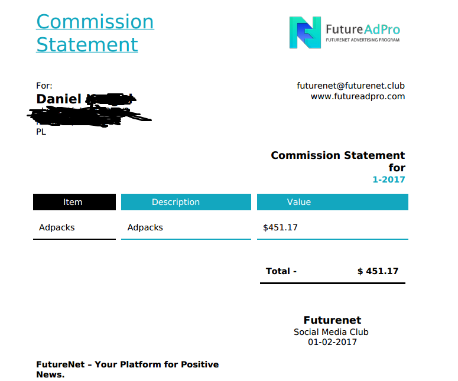The image size is (458, 381).
Task: Click the $451.17 value cell
Action: click(x=280, y=227)
